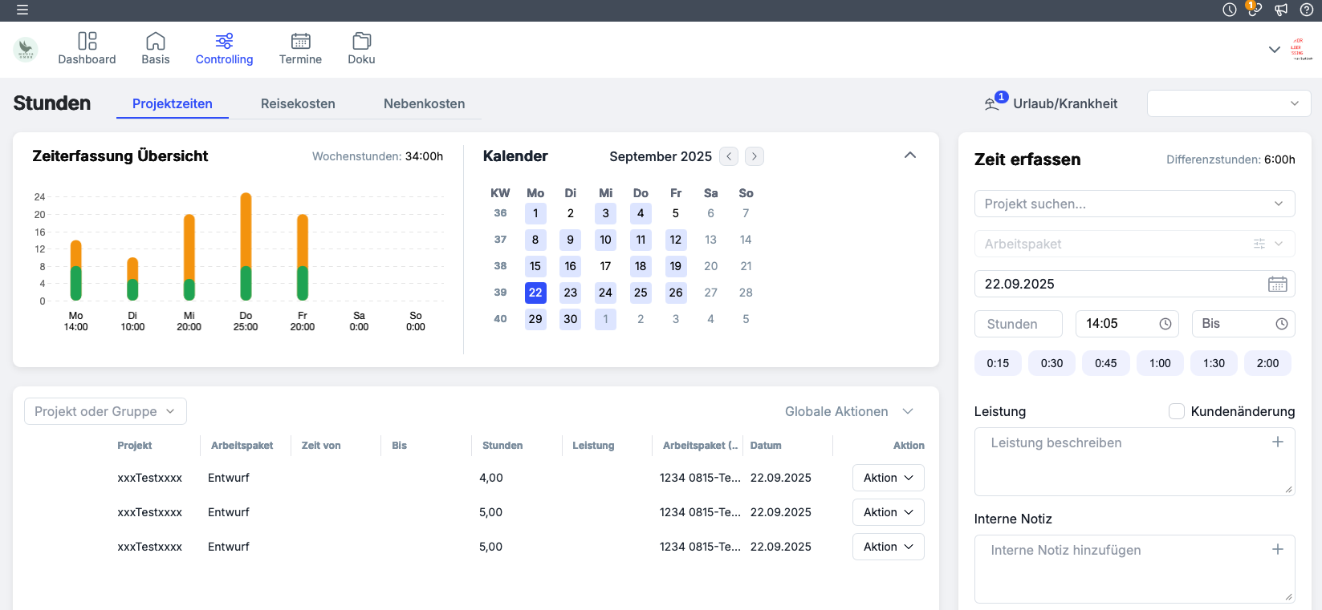Open the Termine calendar icon
This screenshot has height=610, width=1322.
pyautogui.click(x=300, y=41)
